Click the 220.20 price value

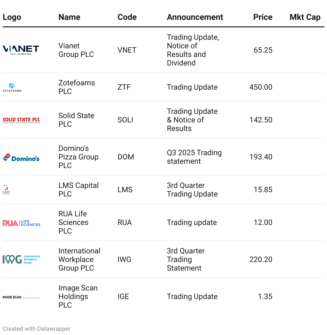261,260
